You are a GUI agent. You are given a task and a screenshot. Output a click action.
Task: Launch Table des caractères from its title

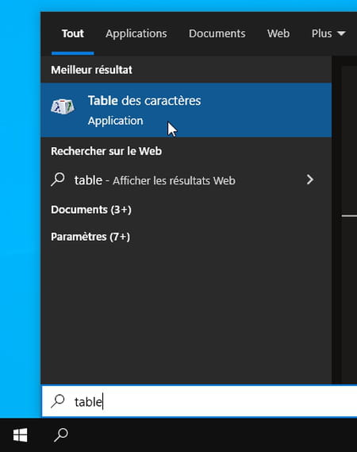pyautogui.click(x=144, y=101)
